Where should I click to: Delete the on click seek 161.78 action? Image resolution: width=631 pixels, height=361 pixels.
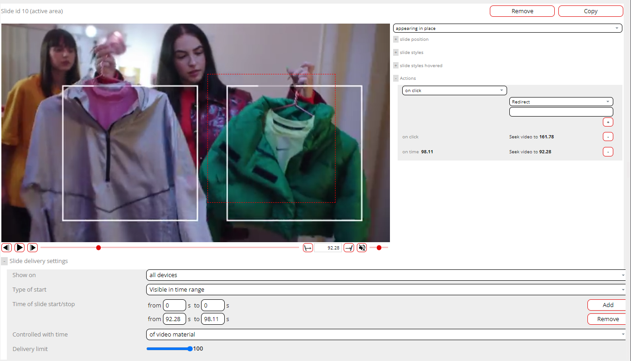tap(608, 137)
